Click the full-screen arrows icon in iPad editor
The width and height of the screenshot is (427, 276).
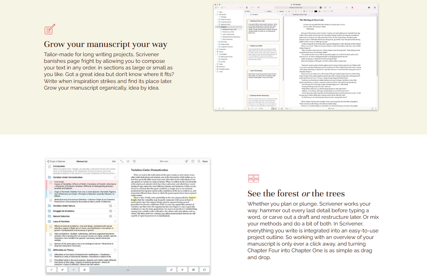pyautogui.click(x=122, y=161)
